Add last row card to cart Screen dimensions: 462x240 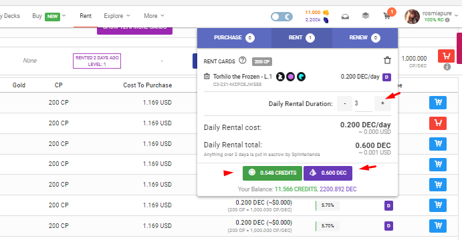point(438,225)
